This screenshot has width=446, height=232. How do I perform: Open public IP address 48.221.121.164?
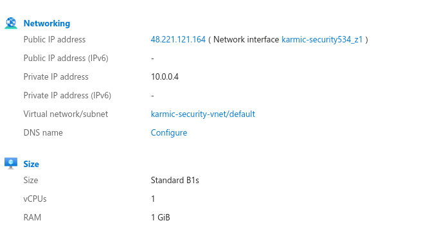pyautogui.click(x=178, y=39)
